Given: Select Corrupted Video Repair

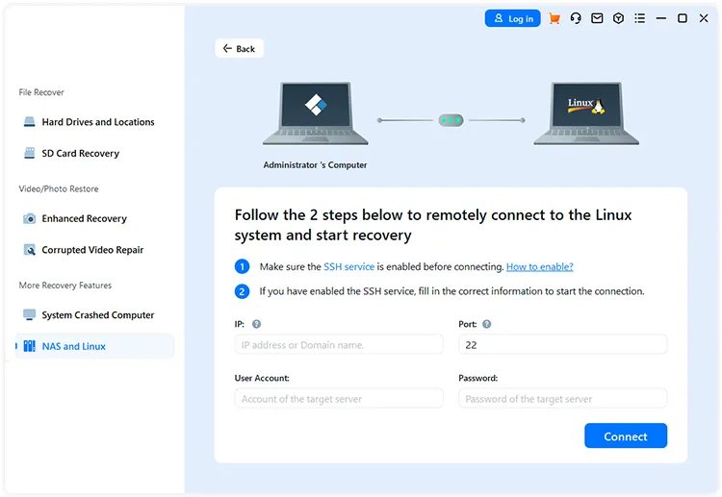Looking at the screenshot, I should point(94,250).
